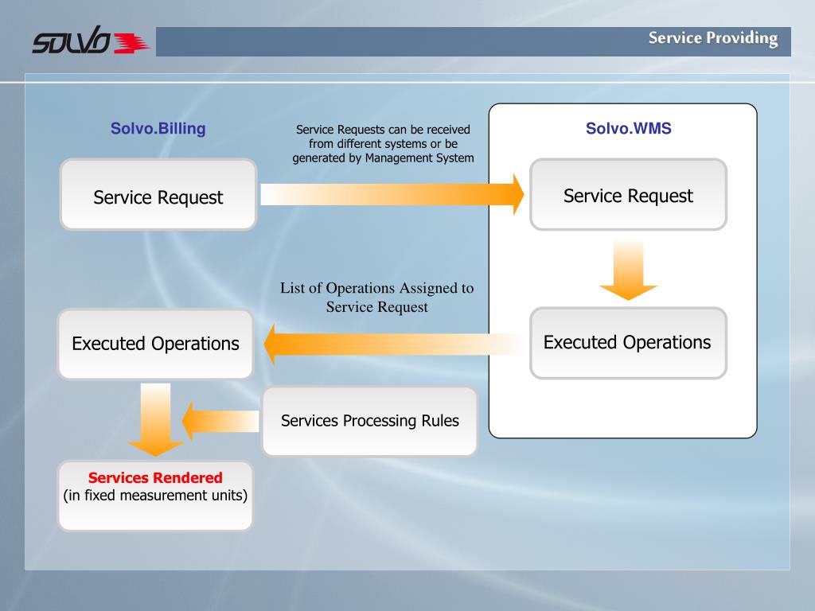Screen dimensions: 815x611
Task: Click the note 'Service Requests can be received from different systems'
Action: point(383,143)
